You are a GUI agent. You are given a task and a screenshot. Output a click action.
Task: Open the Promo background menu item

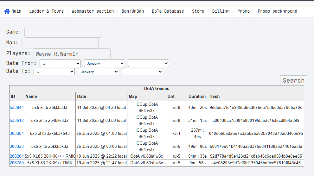click(277, 11)
